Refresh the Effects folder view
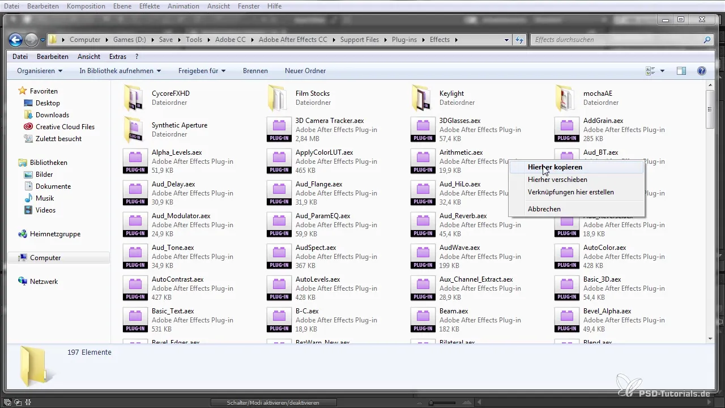Image resolution: width=725 pixels, height=408 pixels. coord(519,40)
